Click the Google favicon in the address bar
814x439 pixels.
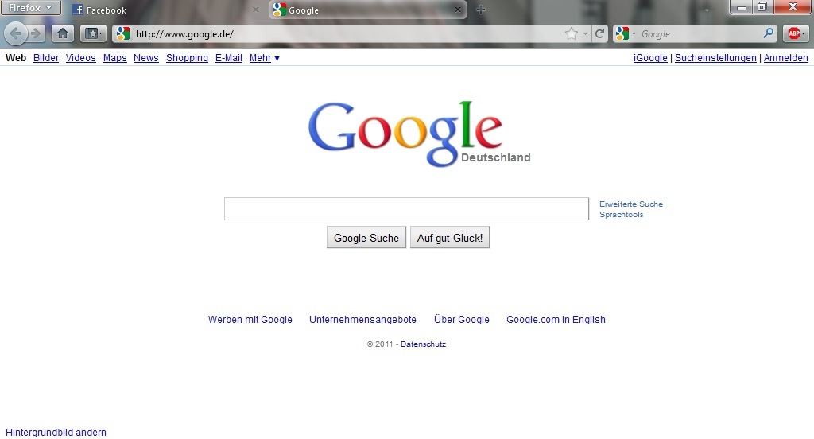(123, 33)
